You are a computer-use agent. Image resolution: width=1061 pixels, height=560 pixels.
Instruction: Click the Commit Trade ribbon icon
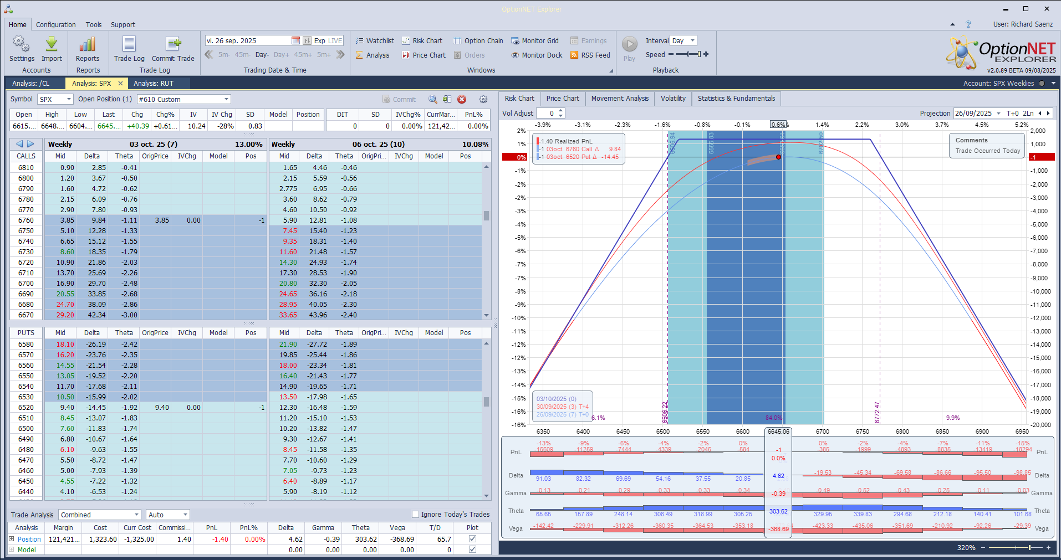173,49
